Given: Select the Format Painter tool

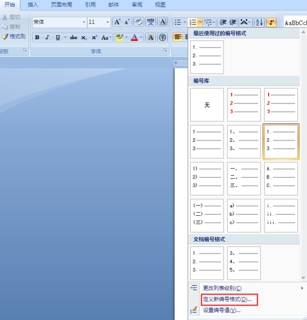Looking at the screenshot, I should [13, 36].
